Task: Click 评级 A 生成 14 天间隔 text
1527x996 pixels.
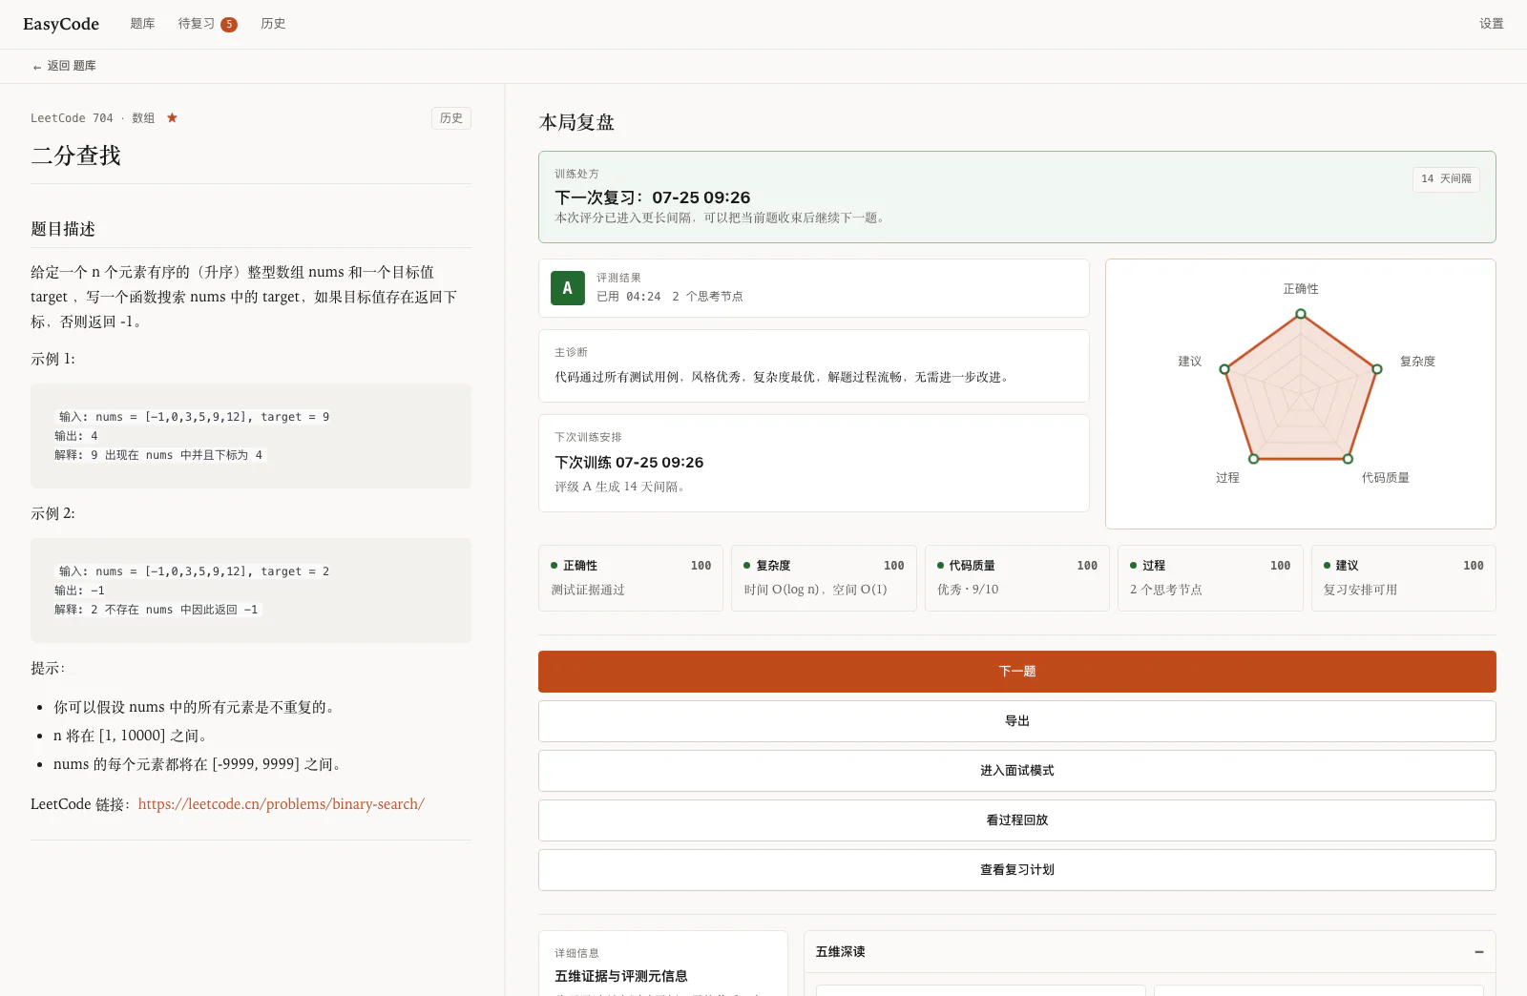Action: coord(621,487)
